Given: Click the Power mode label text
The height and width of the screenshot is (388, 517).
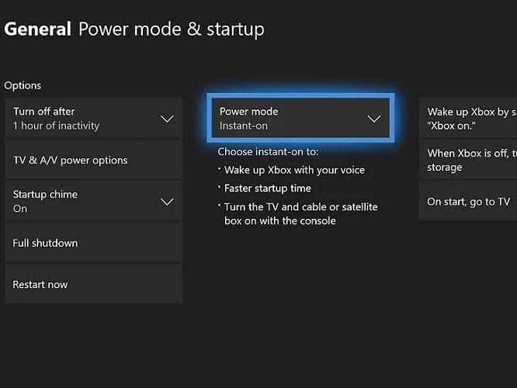Looking at the screenshot, I should [249, 112].
